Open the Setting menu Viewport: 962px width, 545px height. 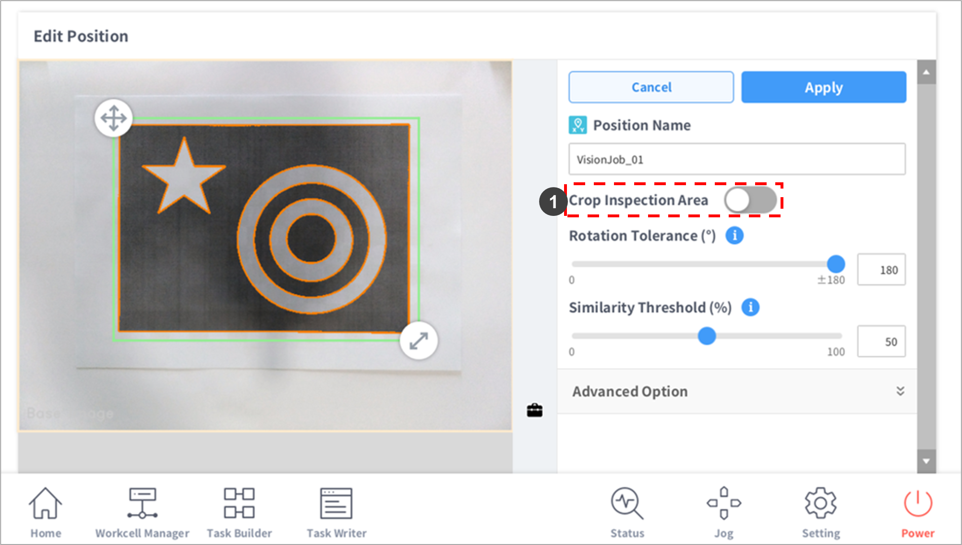820,511
